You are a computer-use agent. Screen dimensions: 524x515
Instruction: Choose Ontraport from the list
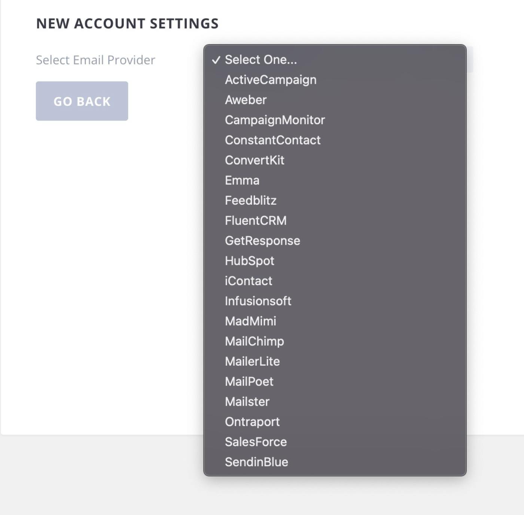(335, 422)
